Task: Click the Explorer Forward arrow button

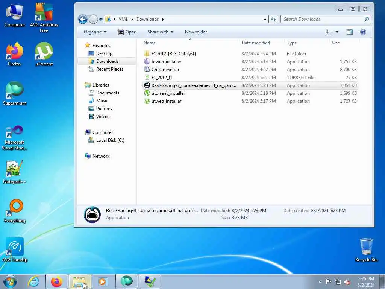Action: click(93, 19)
